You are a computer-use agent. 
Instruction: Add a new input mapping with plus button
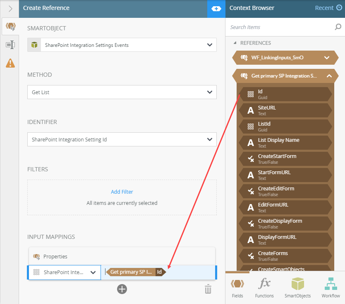tap(122, 289)
